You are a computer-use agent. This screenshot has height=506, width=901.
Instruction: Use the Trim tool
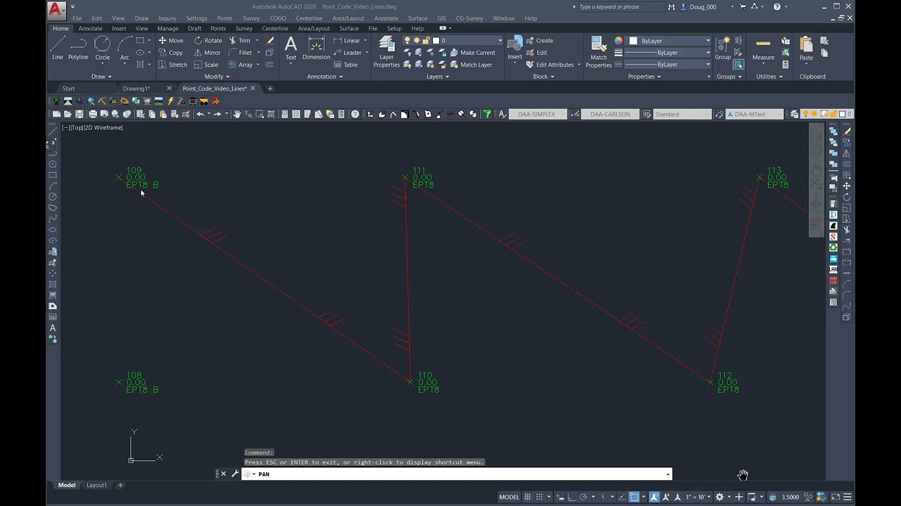(x=239, y=41)
